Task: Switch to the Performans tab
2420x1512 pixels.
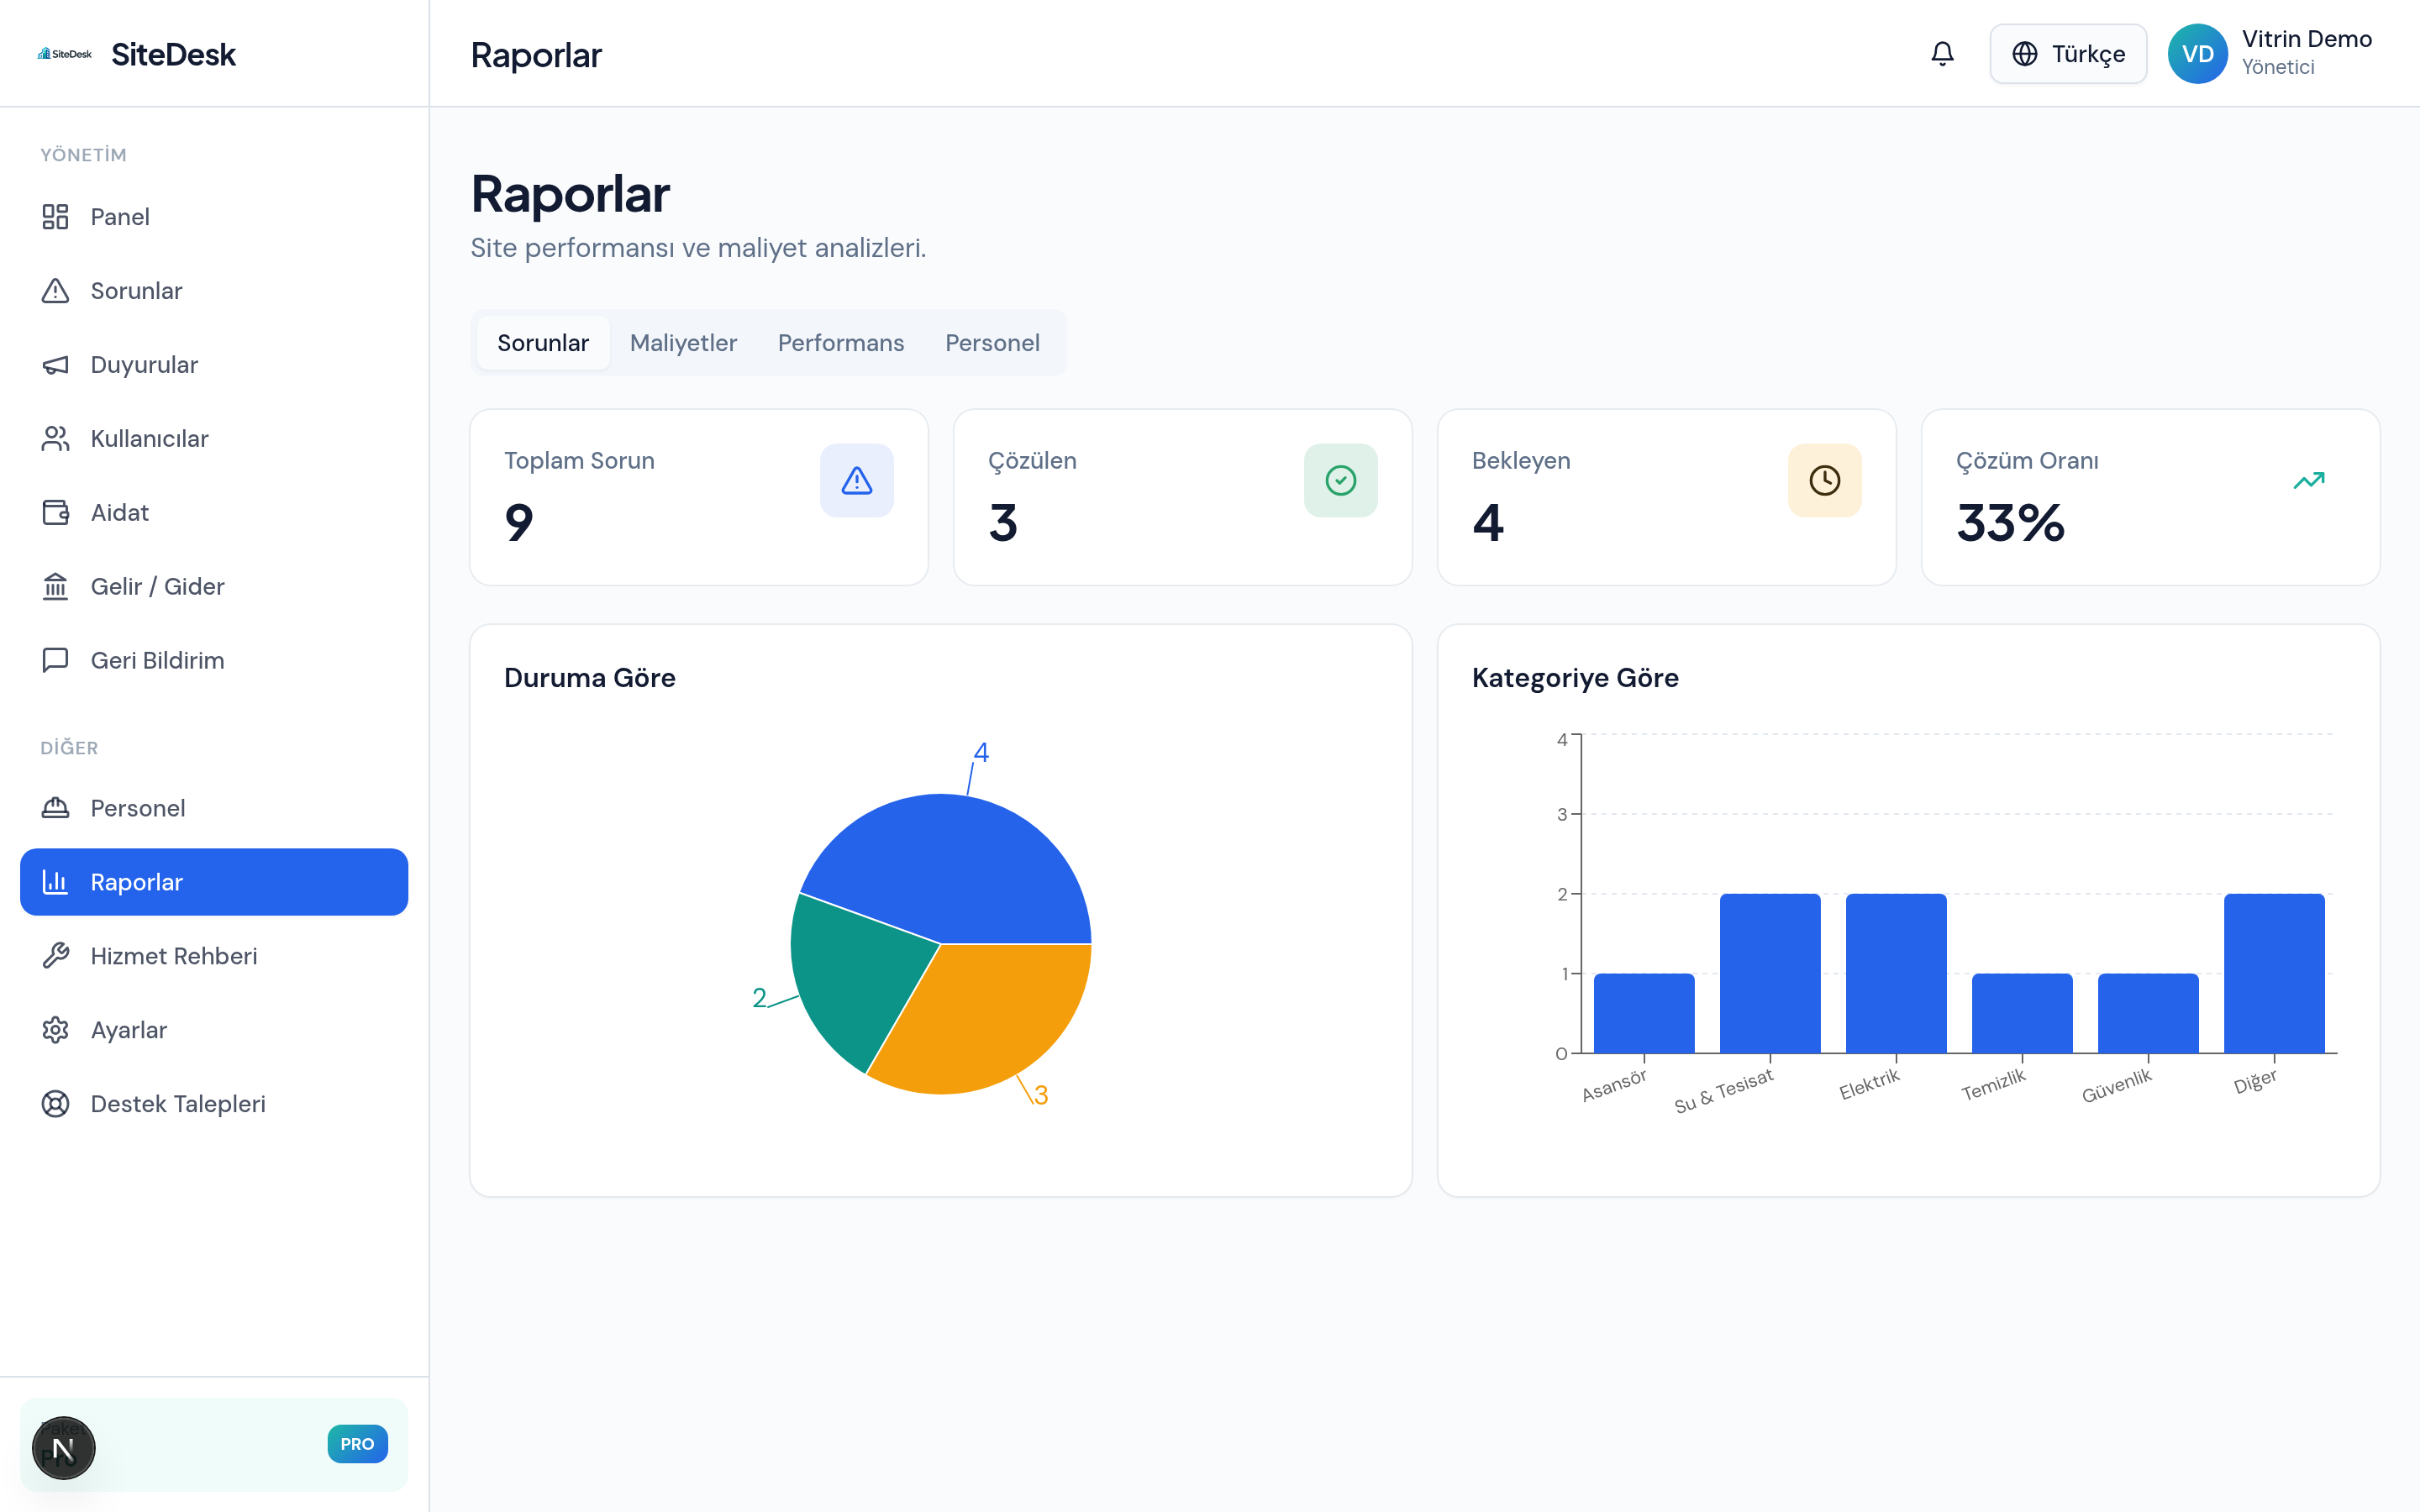Action: click(x=841, y=343)
